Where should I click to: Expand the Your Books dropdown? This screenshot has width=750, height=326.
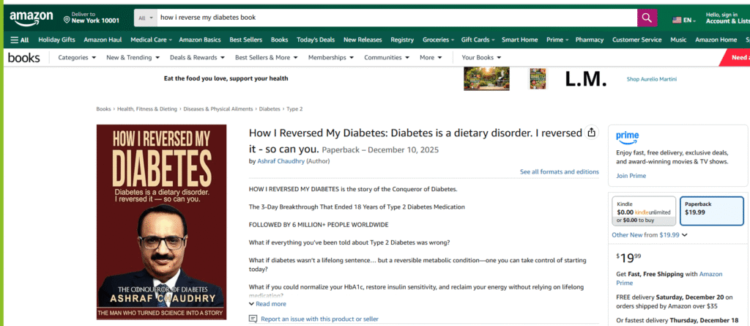(x=481, y=57)
